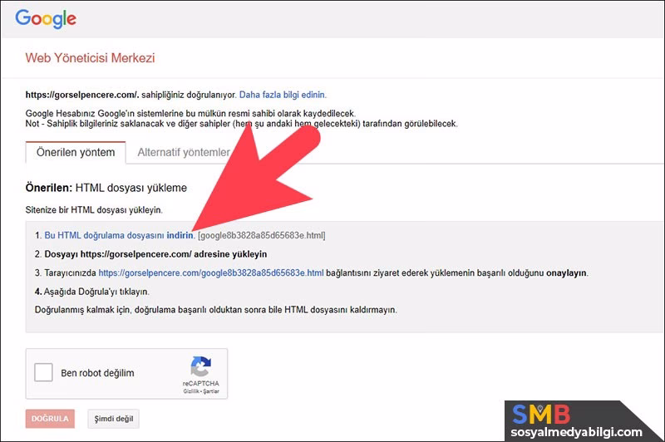This screenshot has width=665, height=442.
Task: Click the bold https://gorselpencere.com/. text in the first line
Action: tap(82, 95)
